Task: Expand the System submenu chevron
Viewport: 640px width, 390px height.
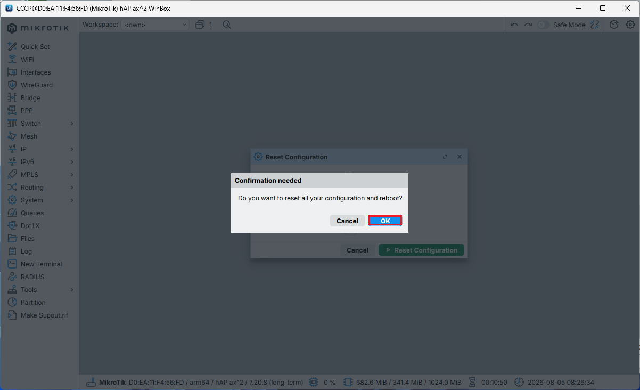Action: (72, 200)
